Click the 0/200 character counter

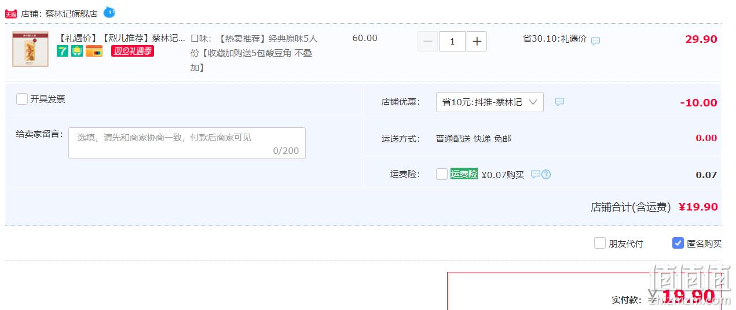(x=286, y=151)
